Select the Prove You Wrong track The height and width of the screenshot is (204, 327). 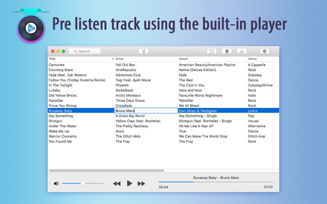[x=63, y=106]
